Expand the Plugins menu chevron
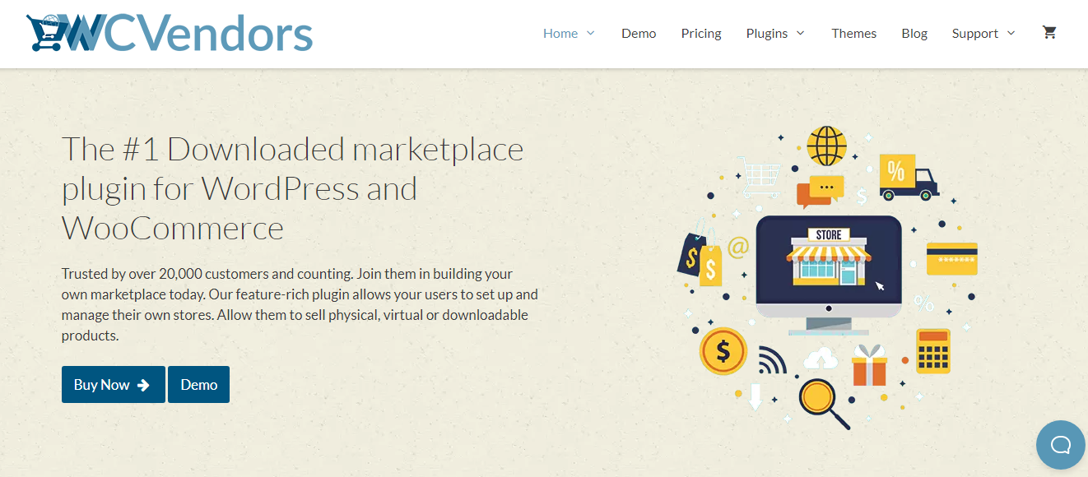Viewport: 1088px width, 477px height. [x=800, y=34]
